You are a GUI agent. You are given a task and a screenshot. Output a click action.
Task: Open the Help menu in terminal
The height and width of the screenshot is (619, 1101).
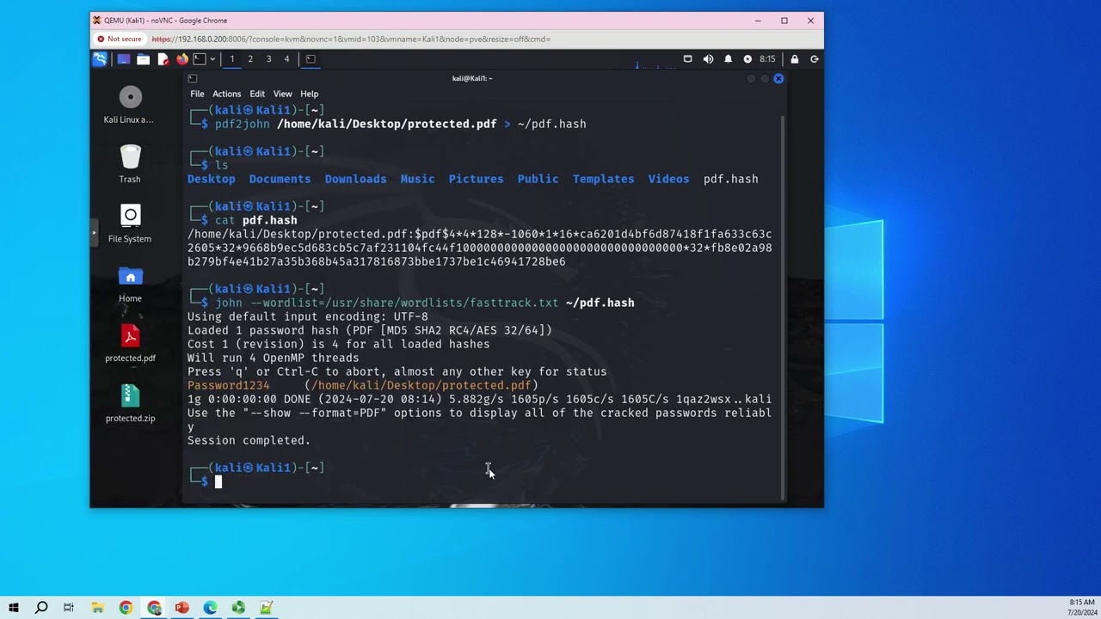(x=309, y=94)
